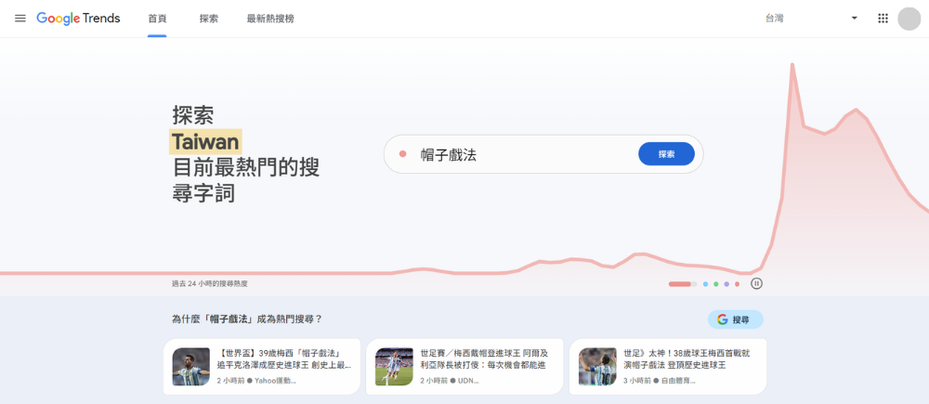Click the Yahoo運動 article thumbnail
Screen dimensions: 929x404
coord(190,367)
